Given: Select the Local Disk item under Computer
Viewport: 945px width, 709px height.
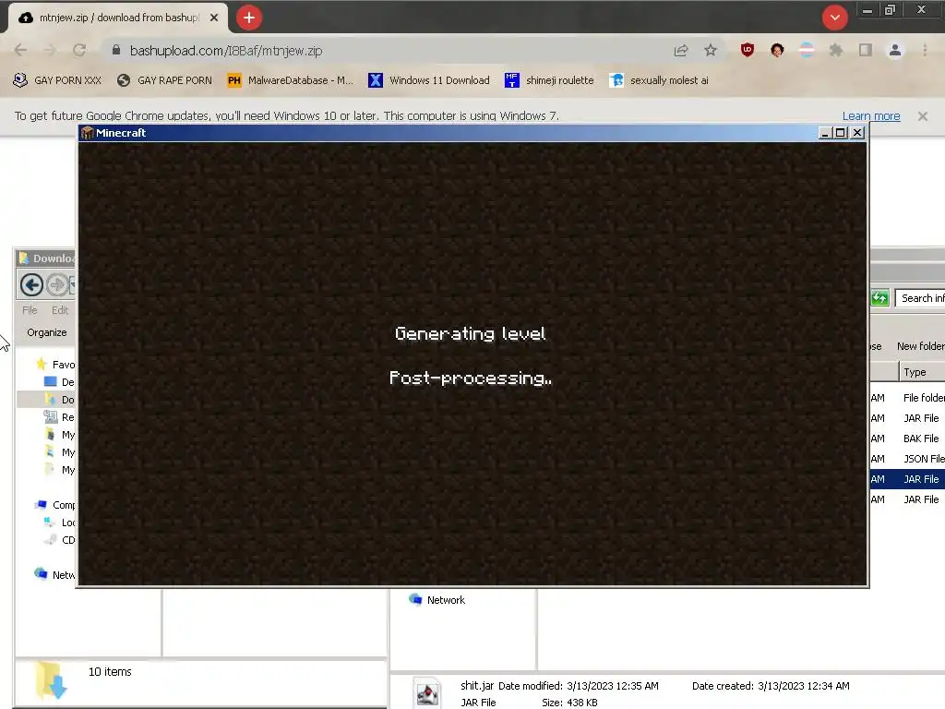Looking at the screenshot, I should coord(59,523).
